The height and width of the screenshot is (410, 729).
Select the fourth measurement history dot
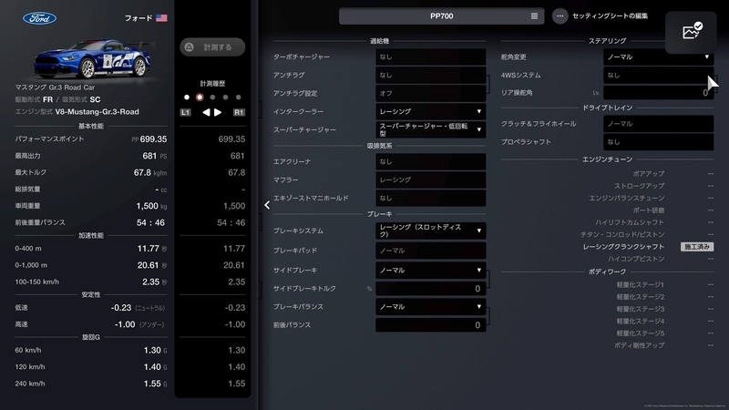tap(225, 97)
